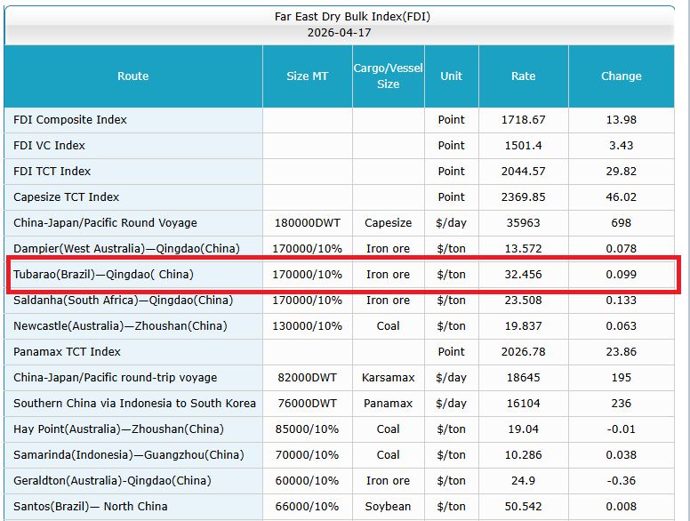The width and height of the screenshot is (690, 521).
Task: Click the change value 13.98
Action: (622, 120)
